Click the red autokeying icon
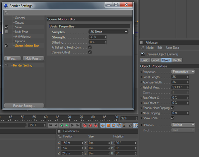 90,125
